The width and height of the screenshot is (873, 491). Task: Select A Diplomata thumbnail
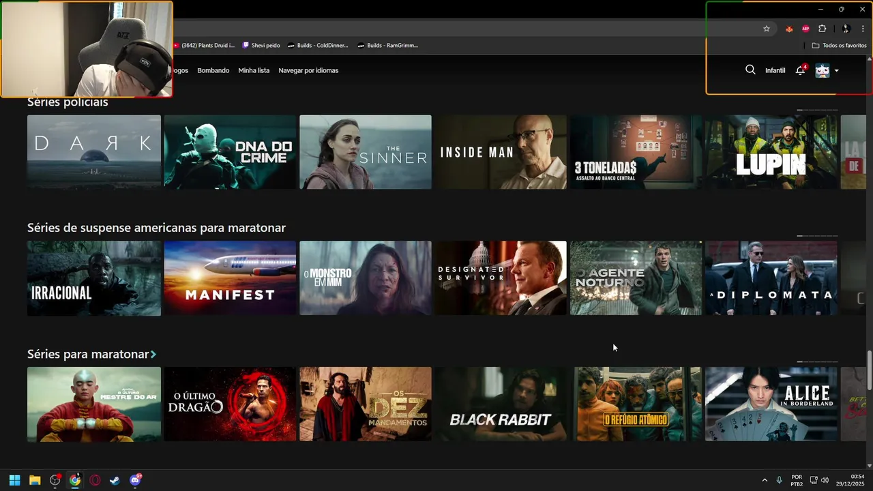click(771, 278)
